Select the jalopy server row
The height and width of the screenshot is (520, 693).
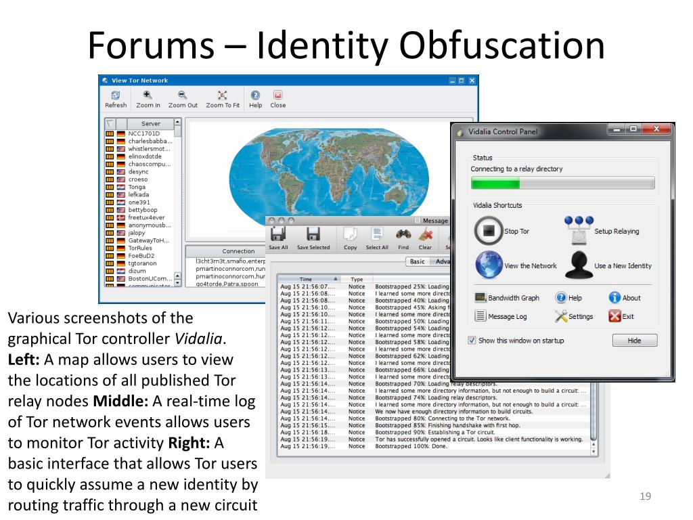point(139,233)
